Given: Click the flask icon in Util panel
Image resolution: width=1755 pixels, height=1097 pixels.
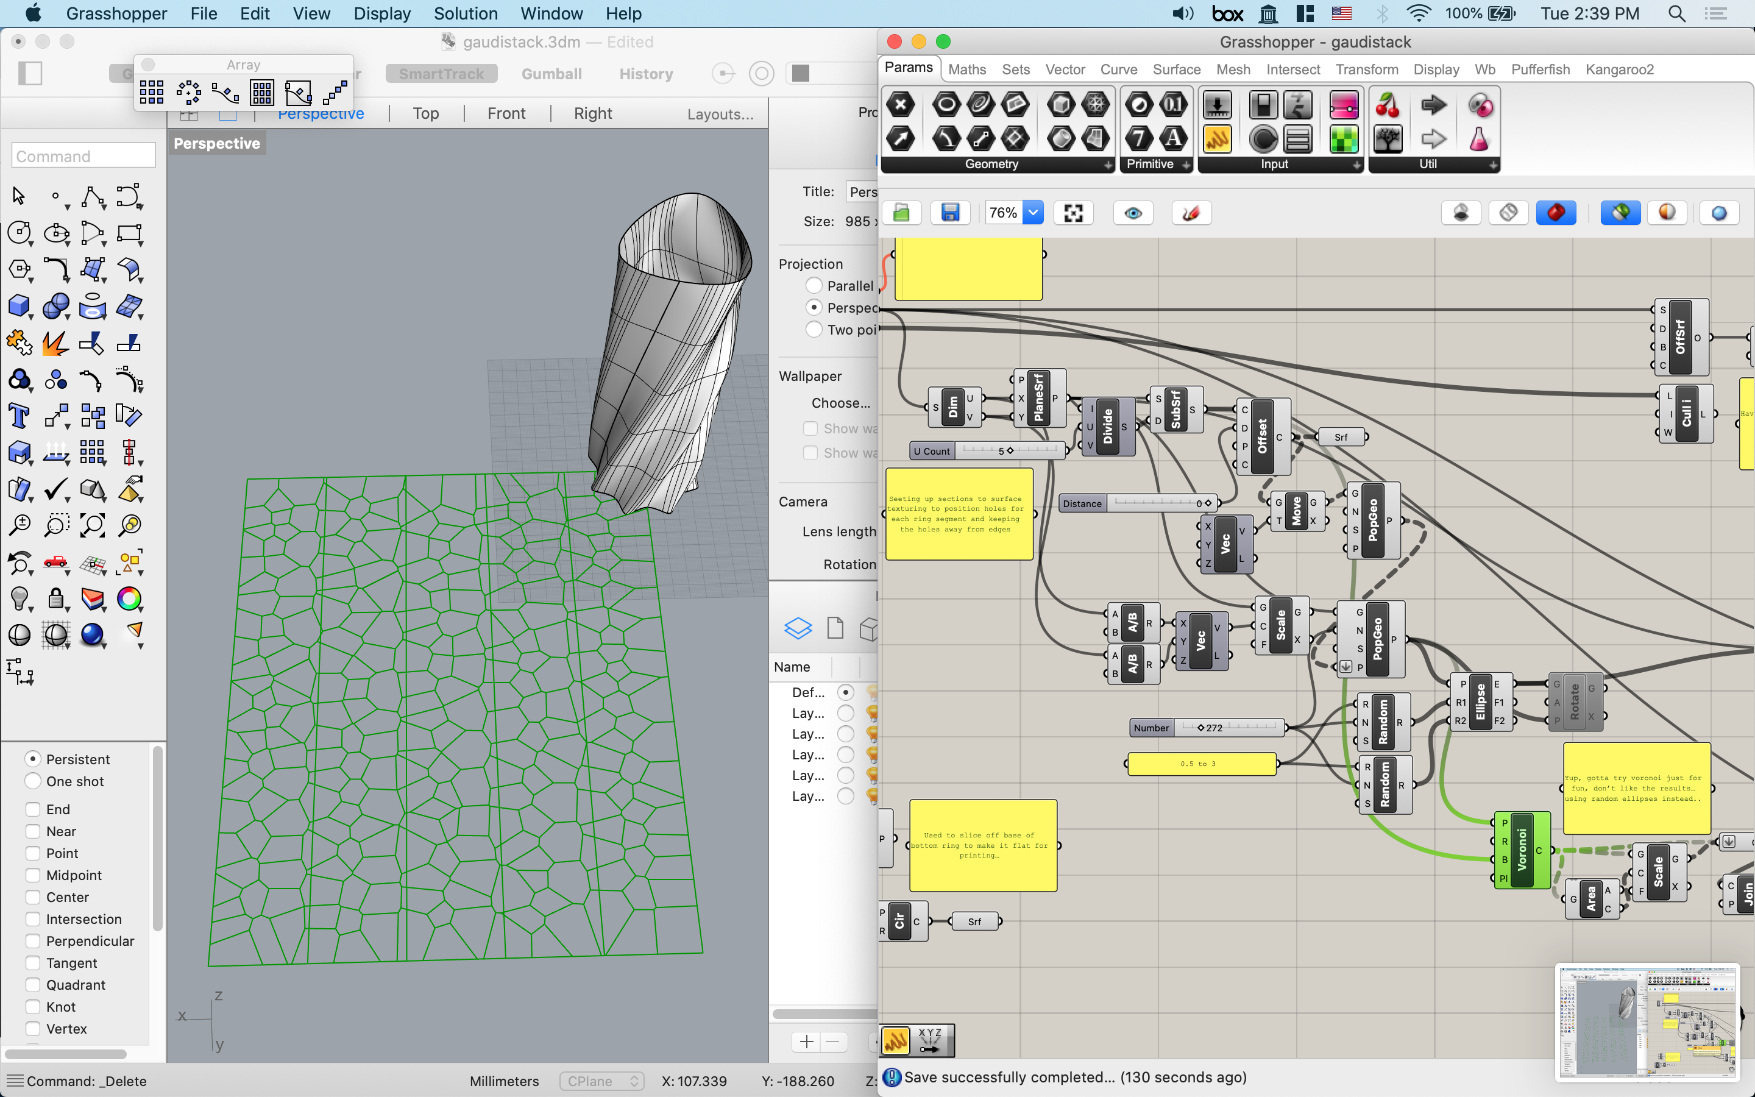Looking at the screenshot, I should (x=1479, y=138).
